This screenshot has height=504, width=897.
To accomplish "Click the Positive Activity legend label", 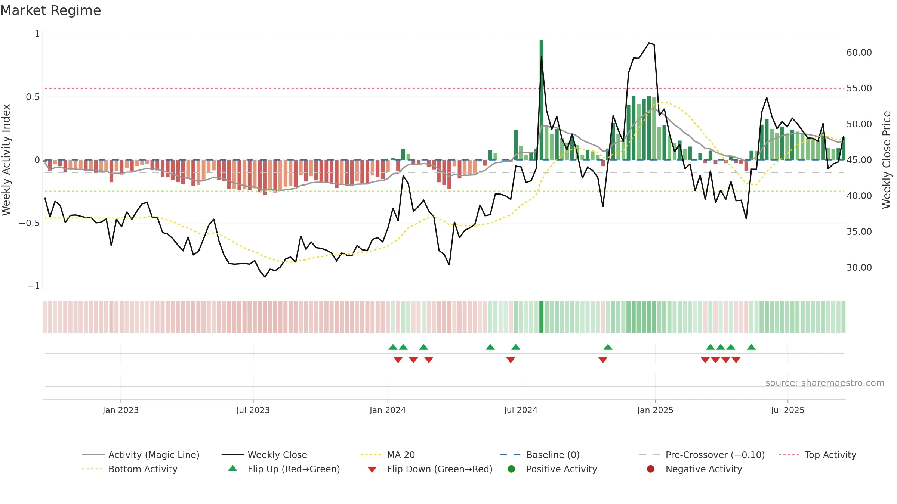I will point(562,469).
